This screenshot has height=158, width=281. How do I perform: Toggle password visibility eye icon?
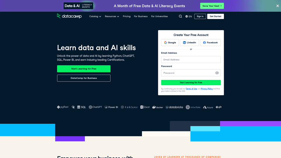click(217, 73)
